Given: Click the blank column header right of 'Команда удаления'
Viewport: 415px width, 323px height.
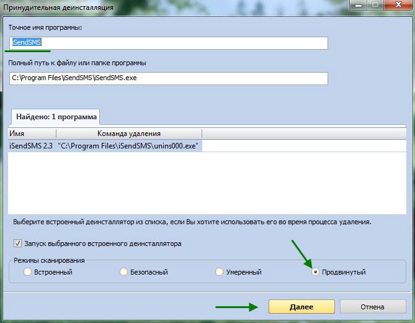Looking at the screenshot, I should click(304, 134).
